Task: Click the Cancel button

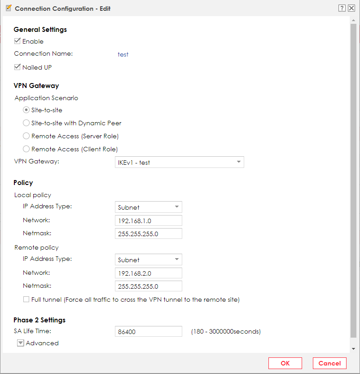Action: pos(329,363)
